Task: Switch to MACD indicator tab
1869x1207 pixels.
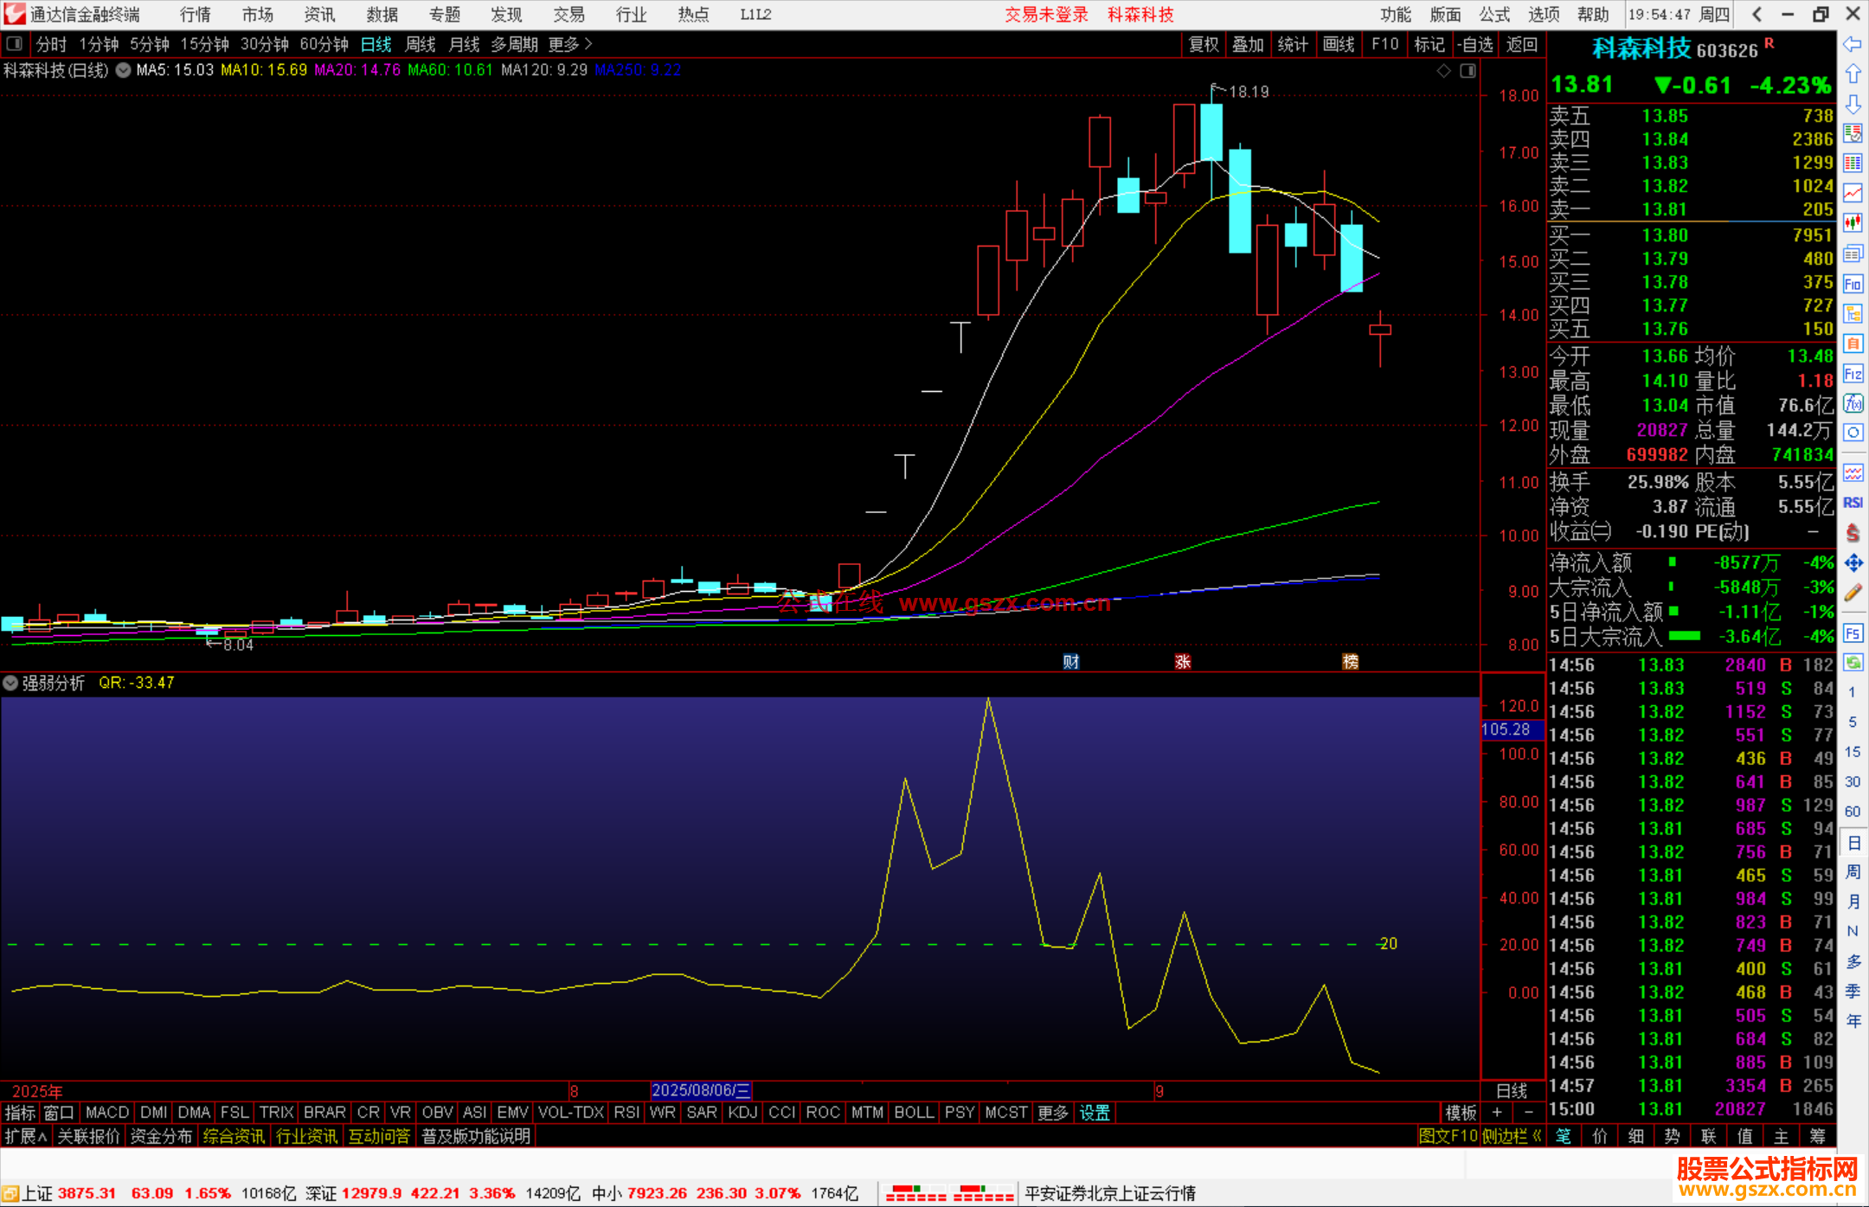Action: 107,1112
